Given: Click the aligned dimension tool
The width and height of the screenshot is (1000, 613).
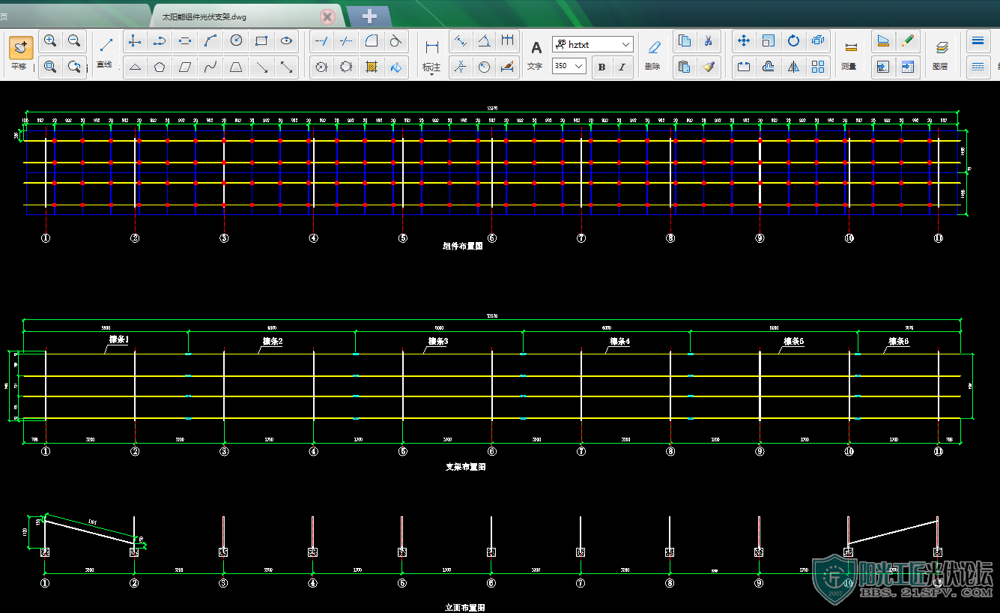Looking at the screenshot, I should click(x=461, y=40).
